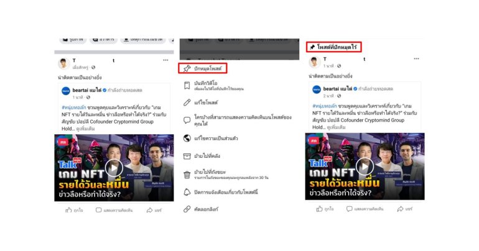Screen dimensions: 479x251
Task: Like the unpinned post with thumbs-up button
Action: tap(73, 210)
